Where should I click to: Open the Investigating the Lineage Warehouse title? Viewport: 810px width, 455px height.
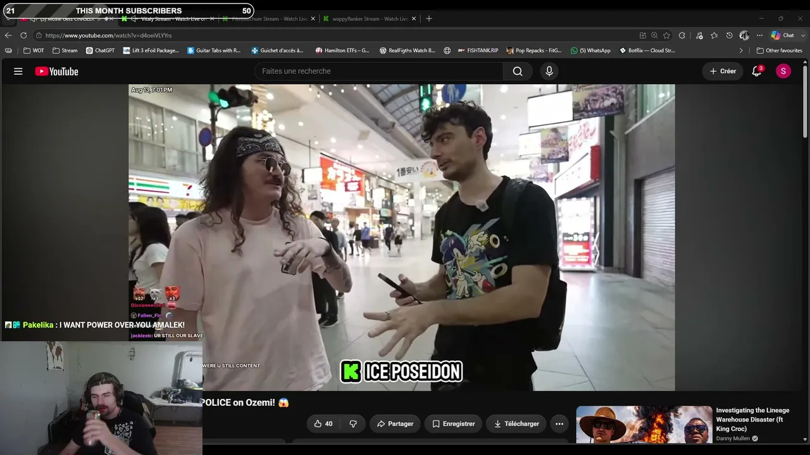point(753,420)
